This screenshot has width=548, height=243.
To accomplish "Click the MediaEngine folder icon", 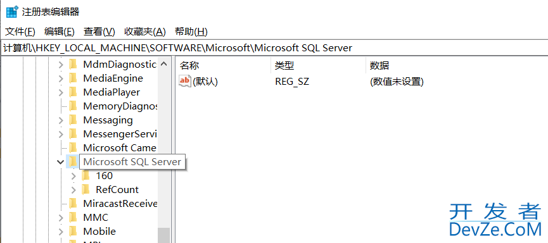I will tap(73, 78).
